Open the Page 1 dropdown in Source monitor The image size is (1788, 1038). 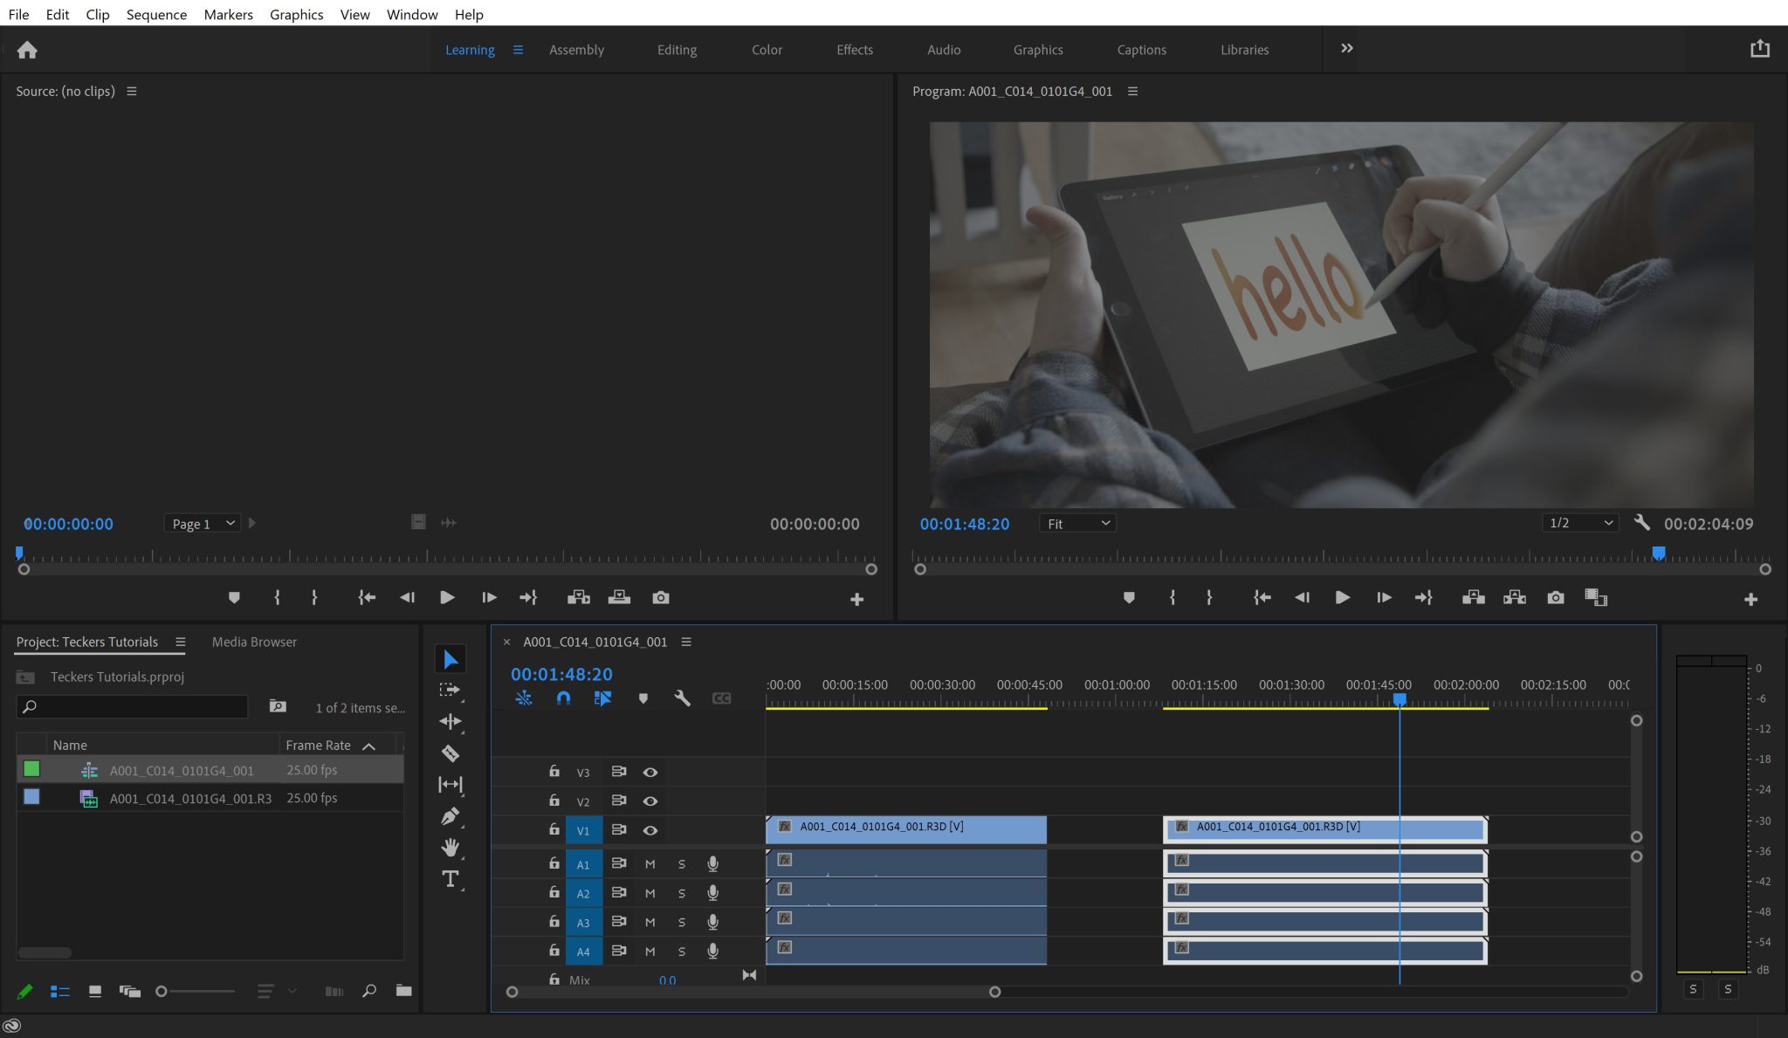(202, 523)
